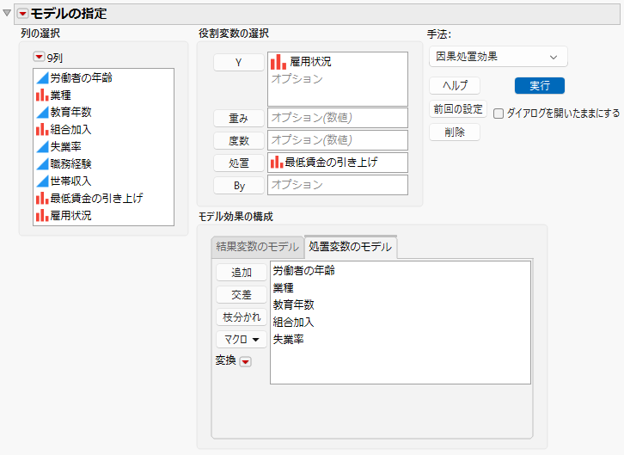Select 教育年数 in model effects list
Image resolution: width=624 pixels, height=455 pixels.
coord(294,305)
